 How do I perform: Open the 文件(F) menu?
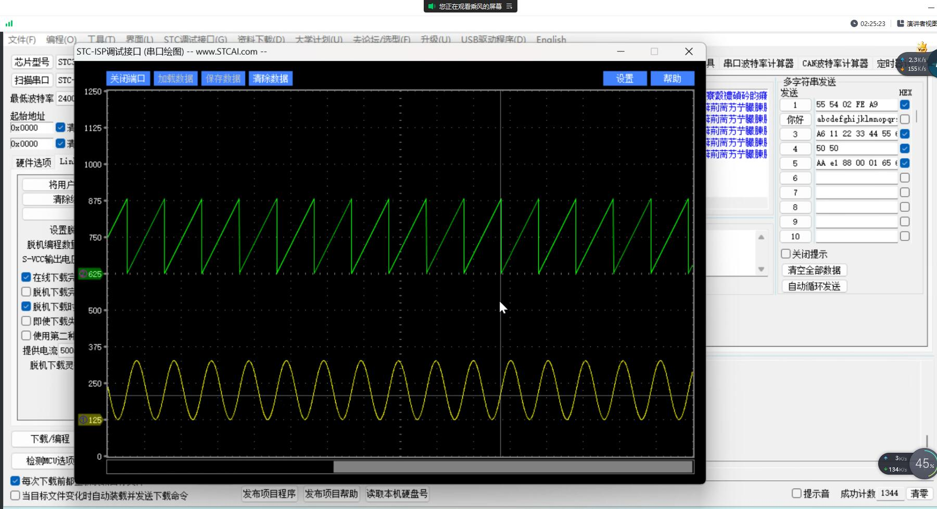22,40
